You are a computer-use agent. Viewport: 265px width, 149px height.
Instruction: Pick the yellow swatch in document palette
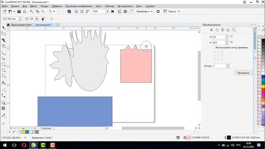click(24, 132)
